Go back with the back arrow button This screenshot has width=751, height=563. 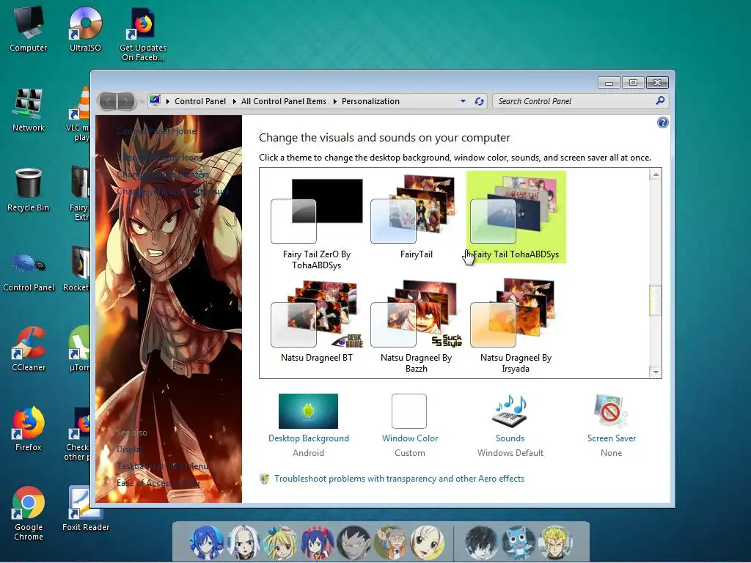[108, 101]
